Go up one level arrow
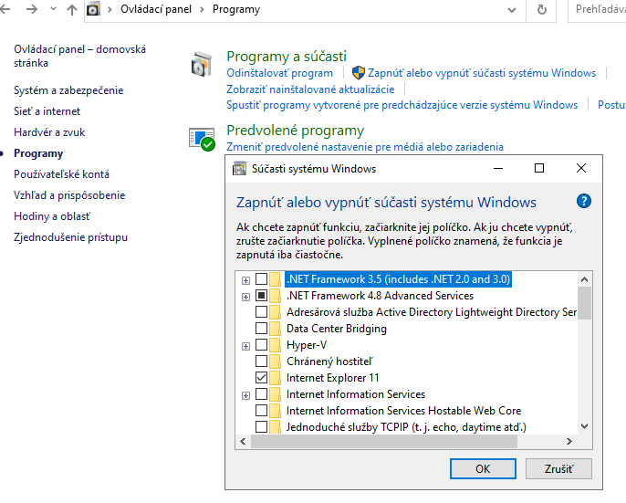The height and width of the screenshot is (503, 626). click(72, 9)
